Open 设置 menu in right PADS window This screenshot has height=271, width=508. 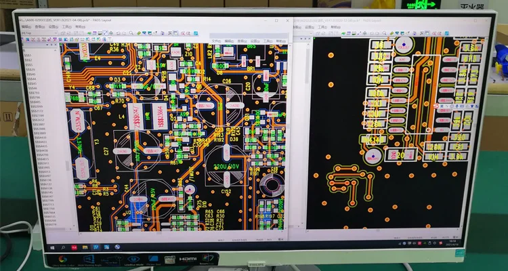coord(310,27)
